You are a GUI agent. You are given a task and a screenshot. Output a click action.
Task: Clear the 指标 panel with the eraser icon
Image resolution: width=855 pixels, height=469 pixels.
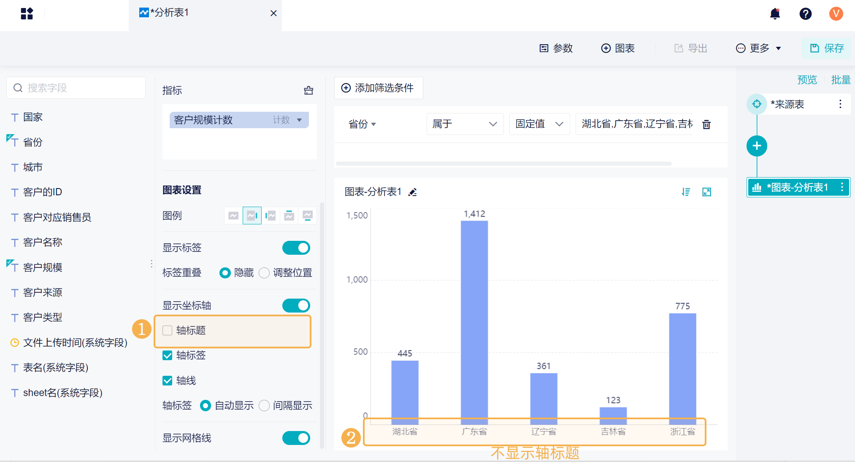308,90
